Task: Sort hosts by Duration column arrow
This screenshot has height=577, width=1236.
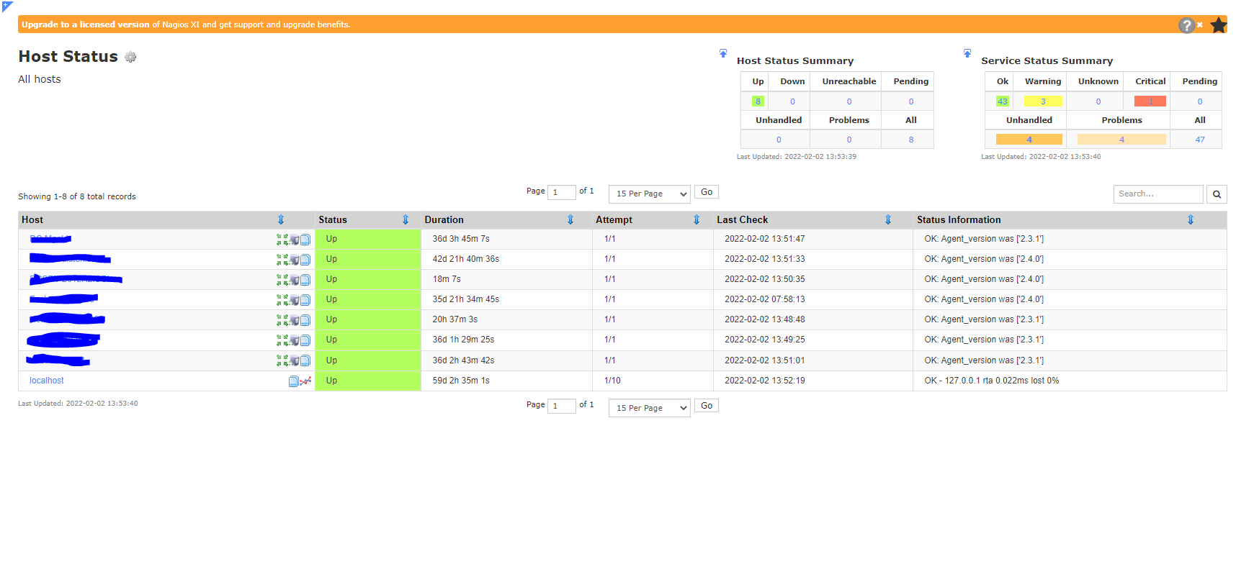Action: pyautogui.click(x=570, y=220)
